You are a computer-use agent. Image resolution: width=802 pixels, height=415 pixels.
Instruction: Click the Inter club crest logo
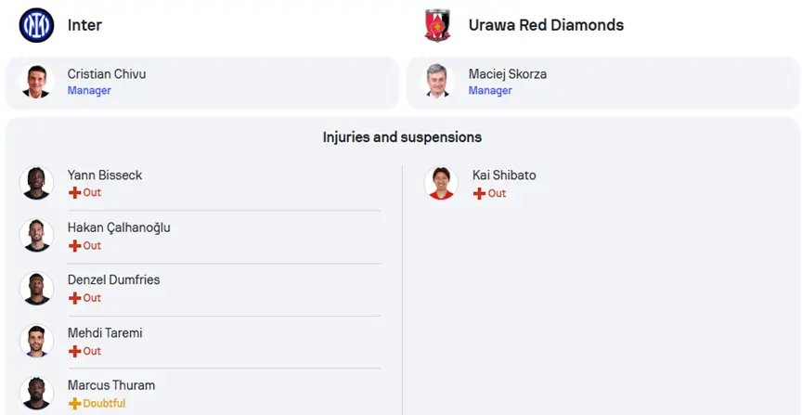tap(36, 25)
